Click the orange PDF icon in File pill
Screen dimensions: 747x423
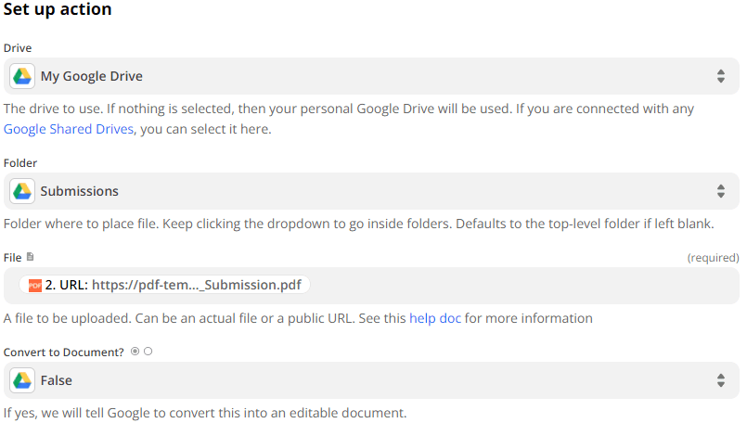34,286
